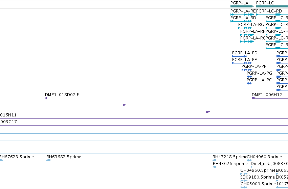
Task: Select the PGRP-LA-RC transcript label
Action: click(x=253, y=38)
